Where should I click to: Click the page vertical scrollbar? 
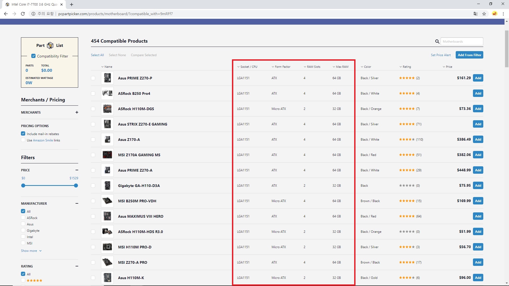coord(507,49)
